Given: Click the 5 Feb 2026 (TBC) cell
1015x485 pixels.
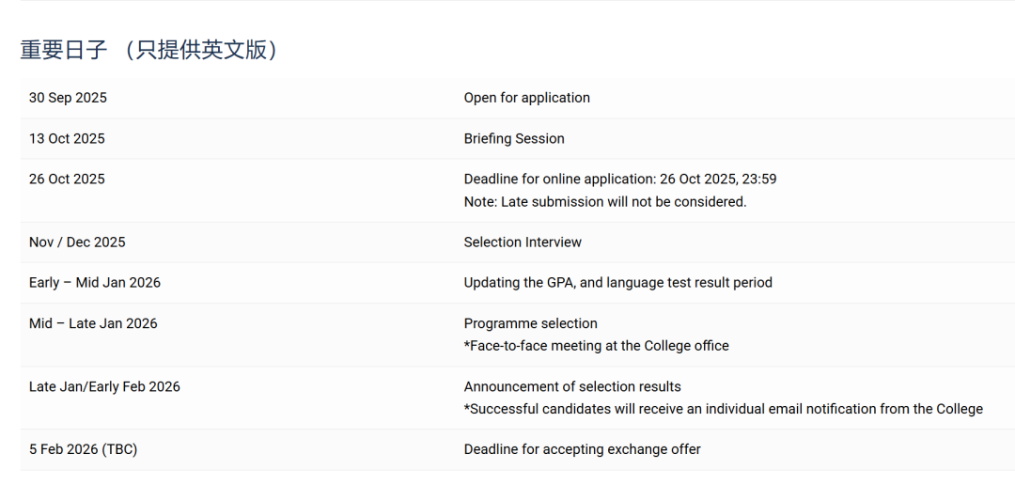Looking at the screenshot, I should (83, 449).
